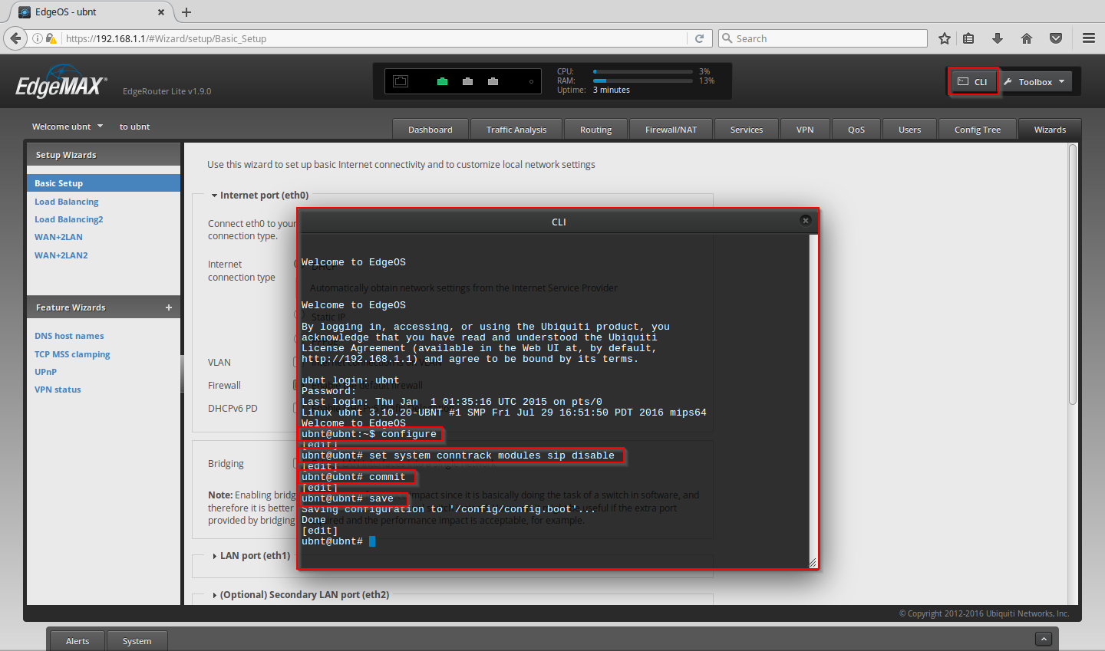Viewport: 1105px width, 651px height.
Task: Switch to the Firewall/NAT tab
Action: (671, 130)
